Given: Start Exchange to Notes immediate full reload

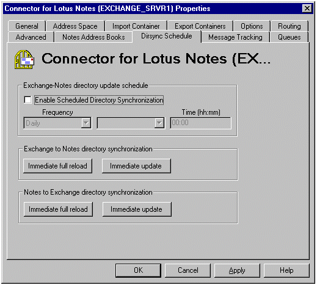Looking at the screenshot, I should point(57,166).
